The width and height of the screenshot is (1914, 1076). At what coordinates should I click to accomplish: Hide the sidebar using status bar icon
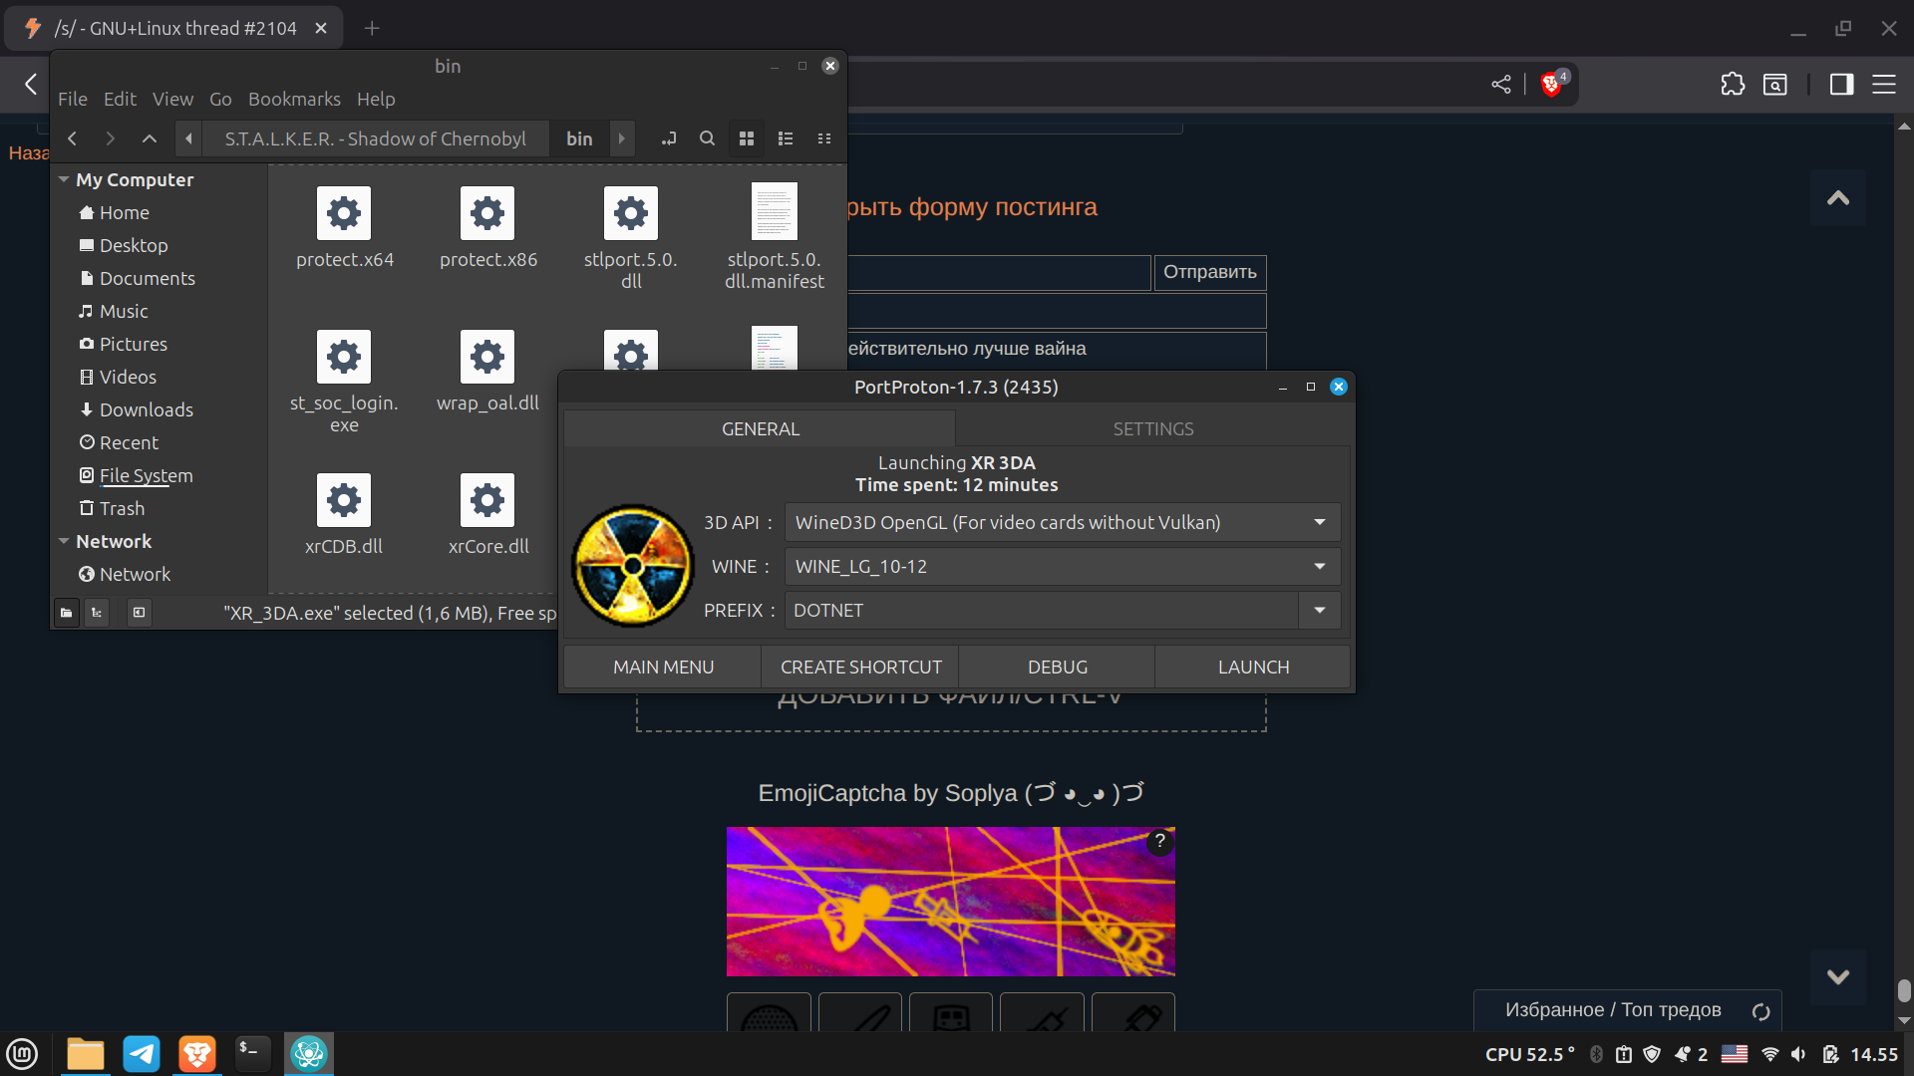coord(140,613)
